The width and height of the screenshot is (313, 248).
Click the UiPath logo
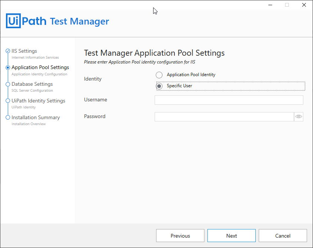(26, 21)
